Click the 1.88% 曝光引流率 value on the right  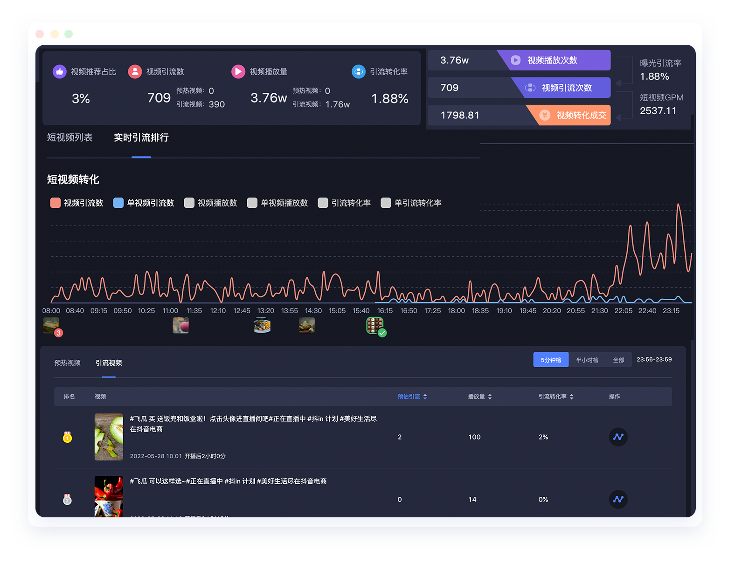[x=654, y=76]
